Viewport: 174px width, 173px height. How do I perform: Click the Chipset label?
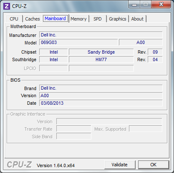pyautogui.click(x=29, y=52)
